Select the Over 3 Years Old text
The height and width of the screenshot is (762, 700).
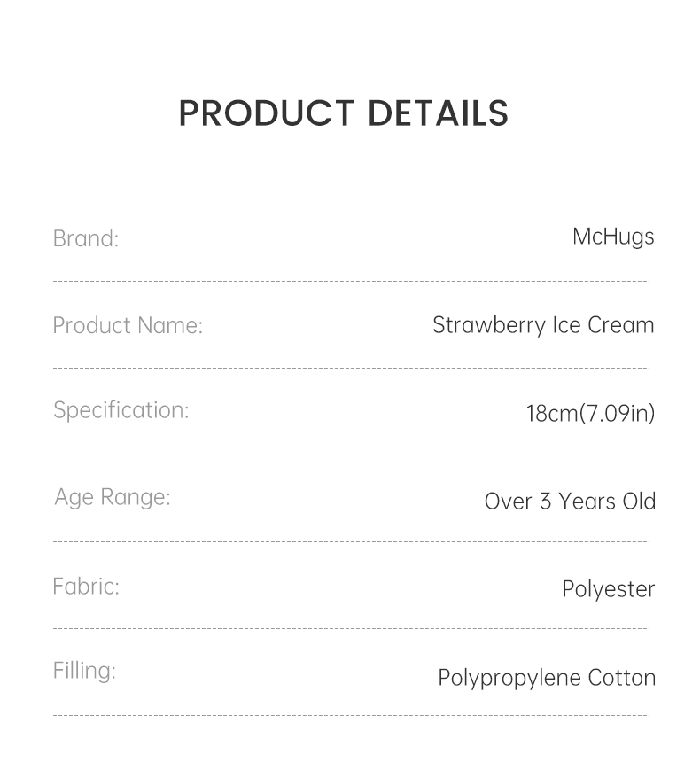[x=570, y=501]
